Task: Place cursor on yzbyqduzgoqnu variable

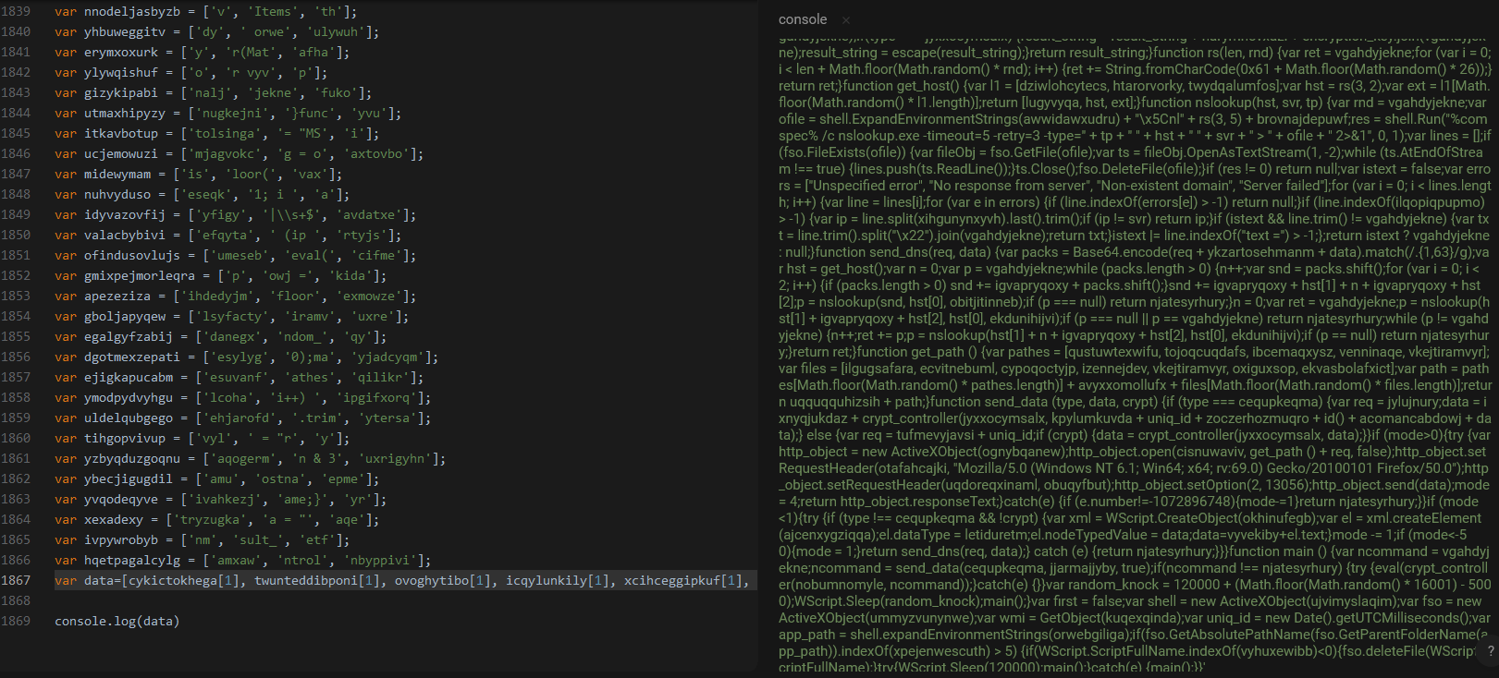Action: click(132, 459)
